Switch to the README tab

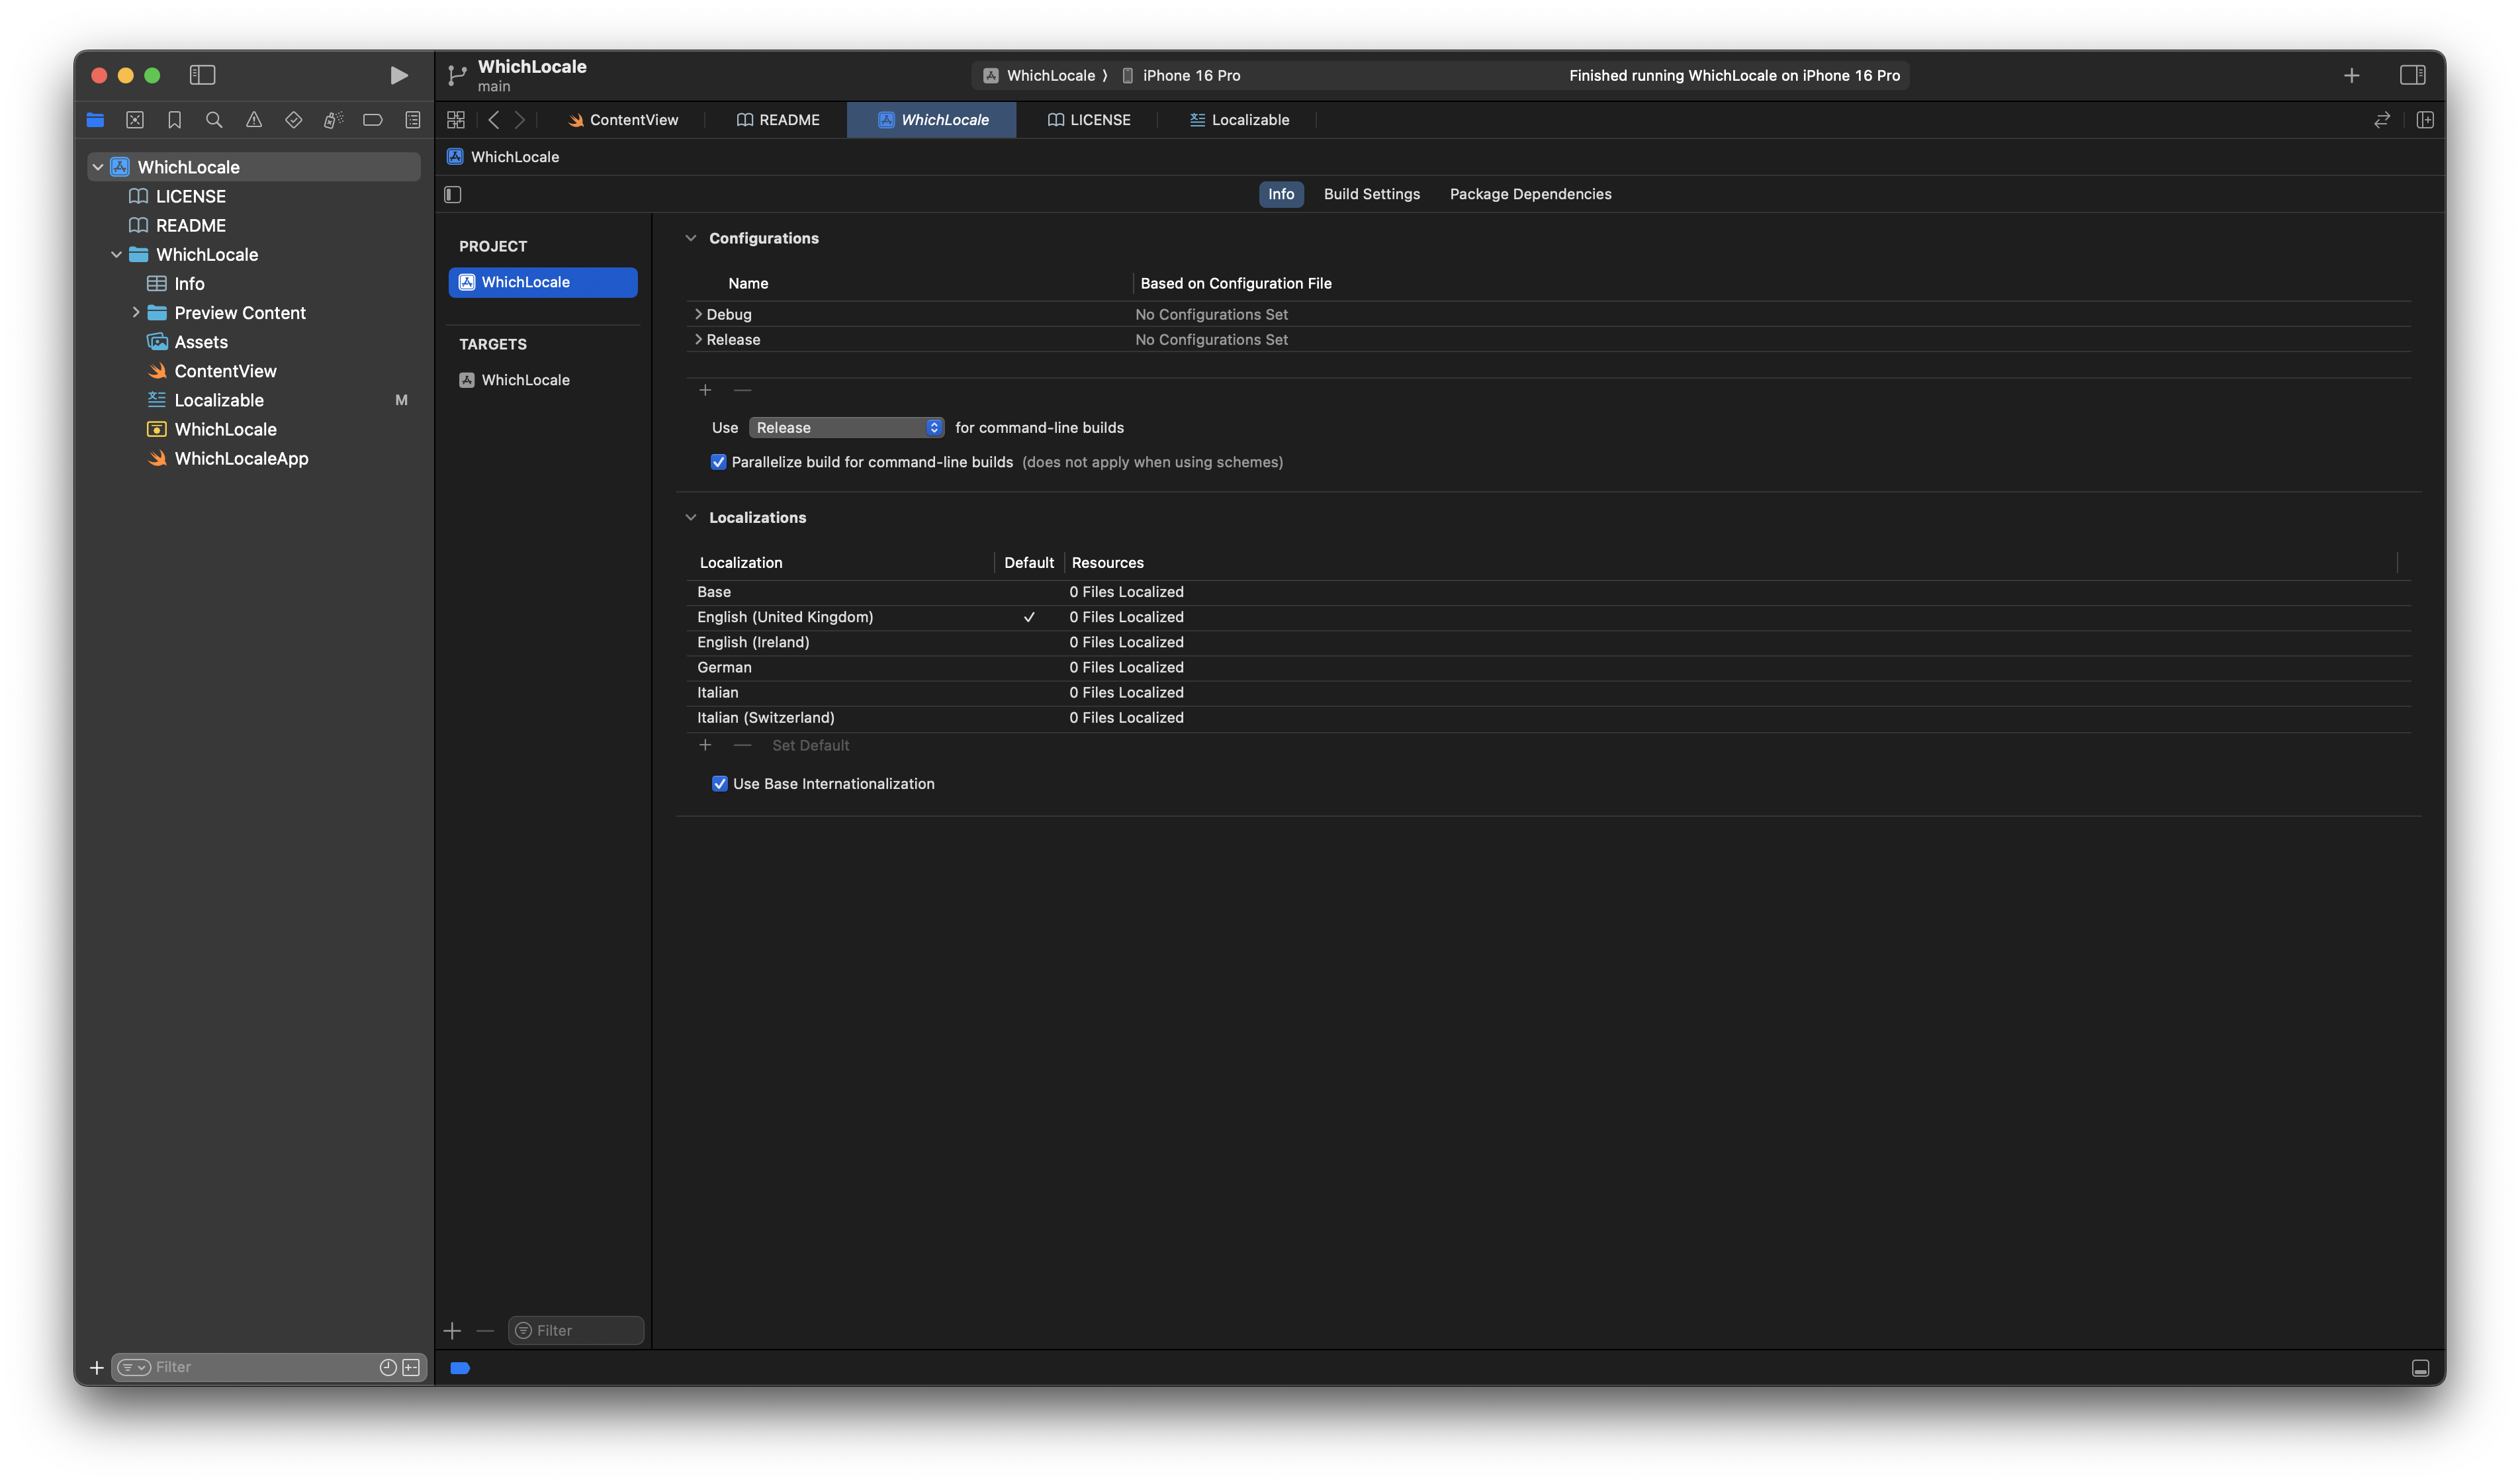tap(777, 120)
